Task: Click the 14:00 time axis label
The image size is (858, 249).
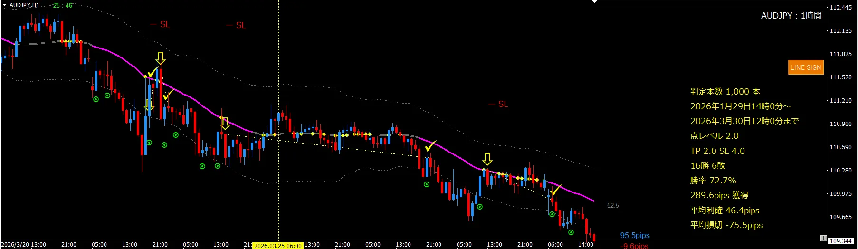Action: 586,245
